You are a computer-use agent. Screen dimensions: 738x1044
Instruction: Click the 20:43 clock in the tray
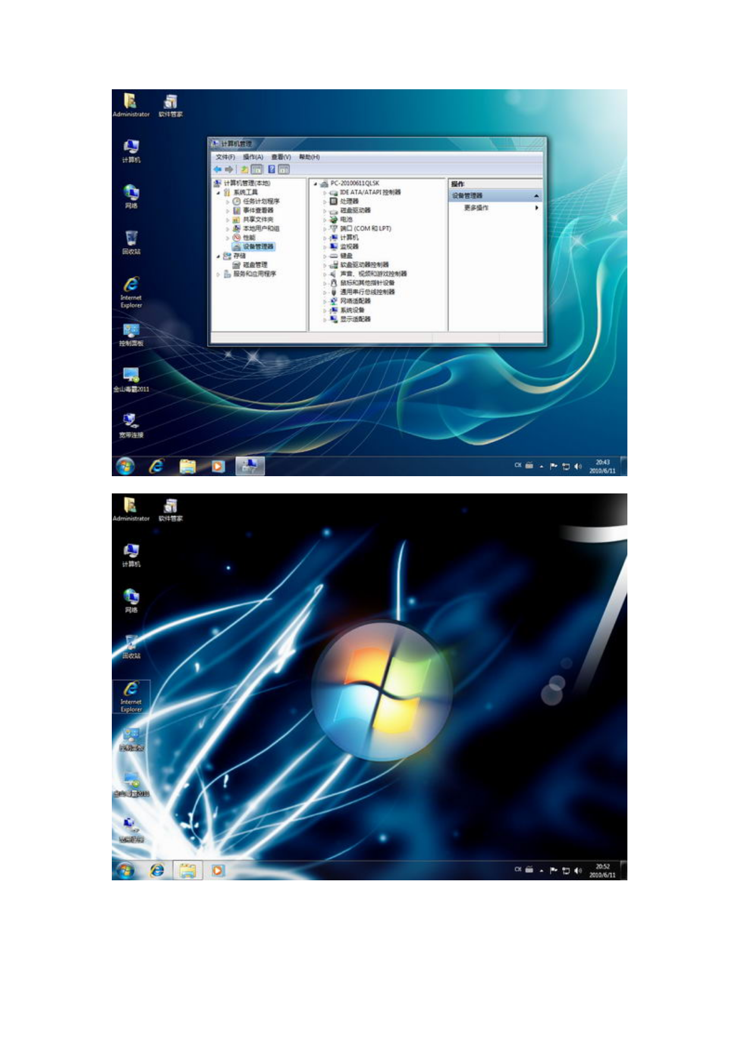pos(602,467)
